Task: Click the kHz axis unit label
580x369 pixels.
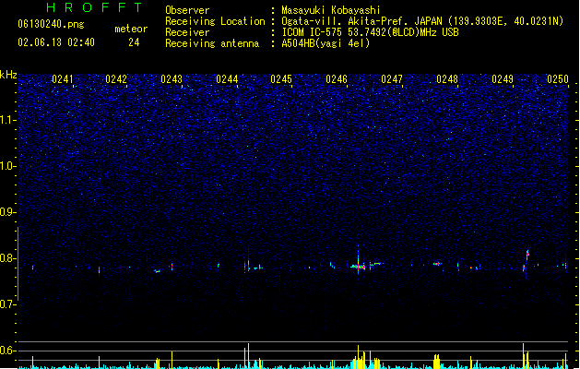Action: tap(8, 75)
